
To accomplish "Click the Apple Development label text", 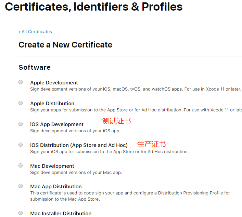I will click(54, 83).
